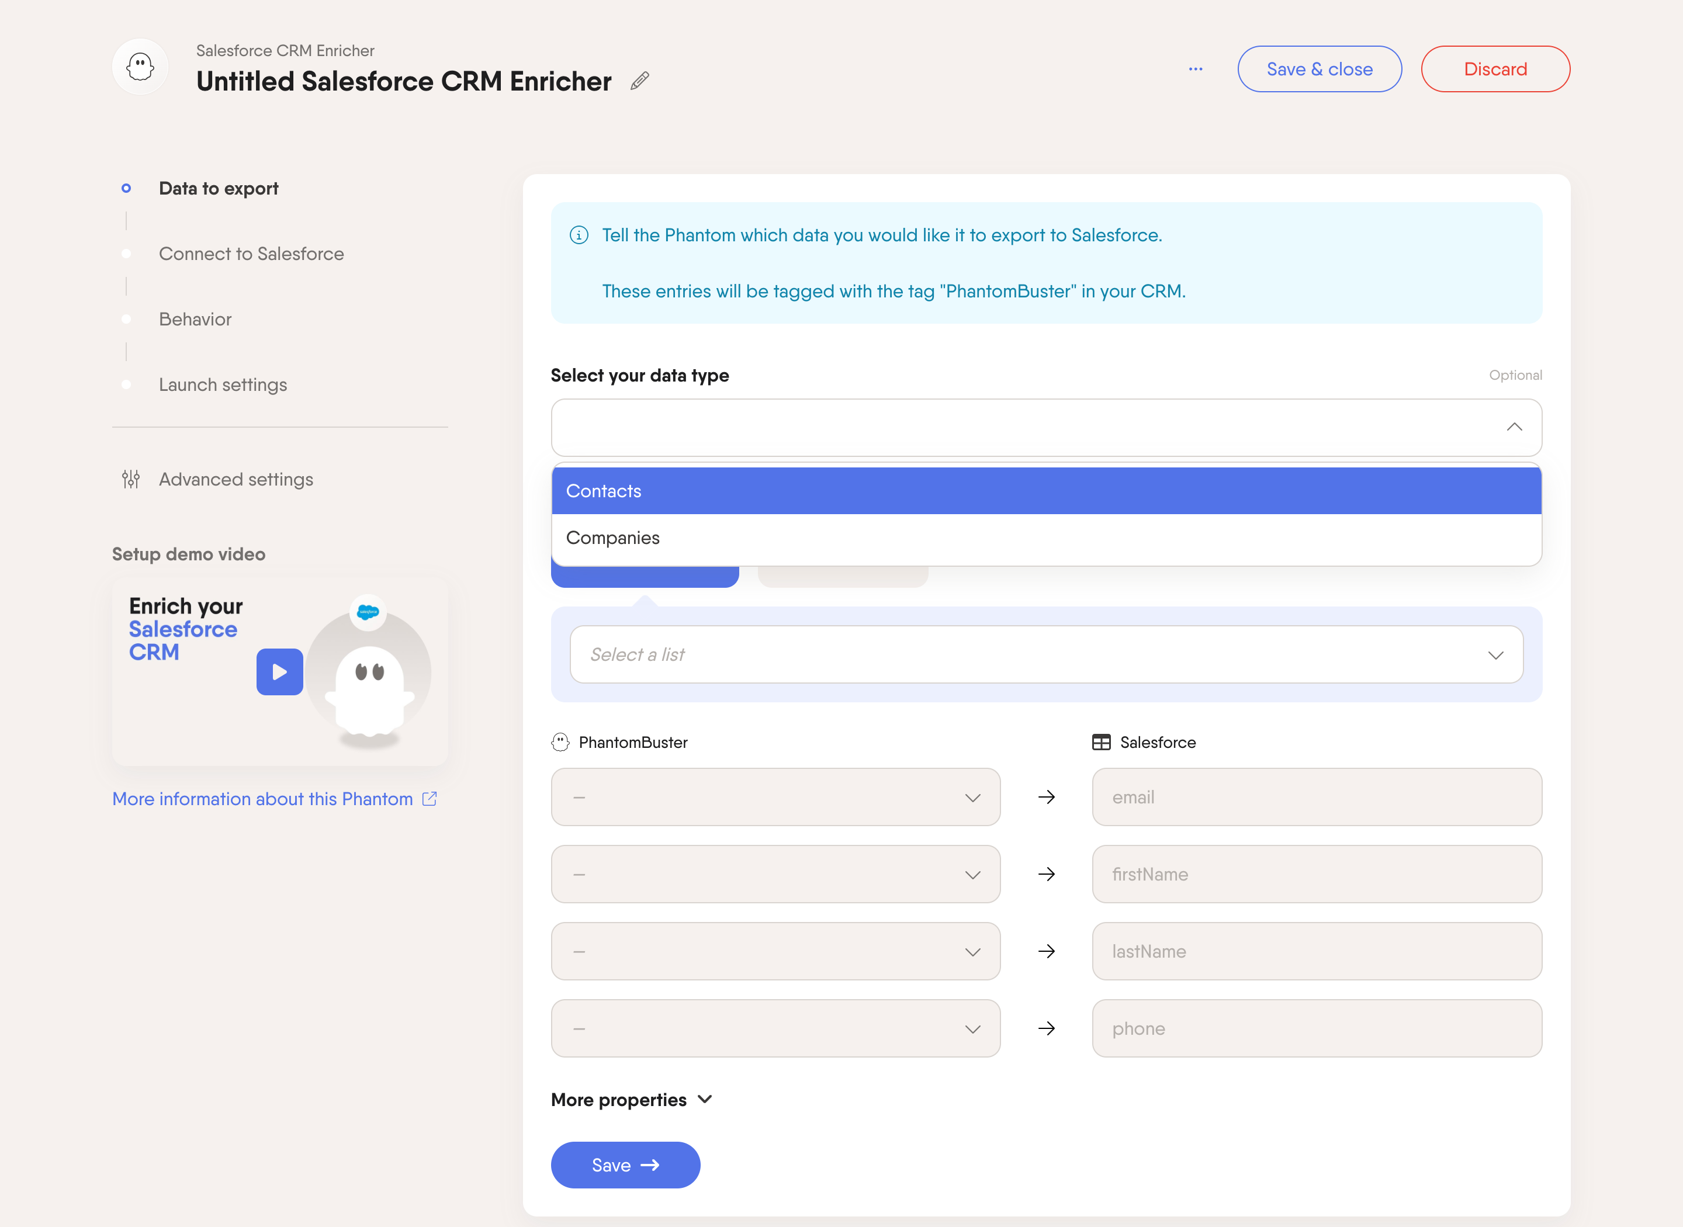This screenshot has width=1683, height=1227.
Task: Click the external link icon beside More information
Action: point(430,799)
